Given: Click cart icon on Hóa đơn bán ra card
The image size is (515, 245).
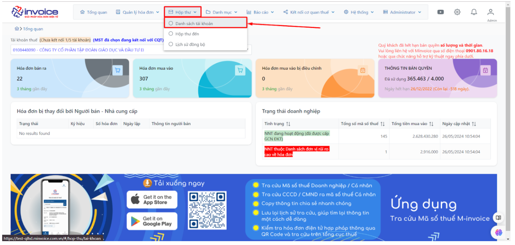Looking at the screenshot, I should pos(118,70).
